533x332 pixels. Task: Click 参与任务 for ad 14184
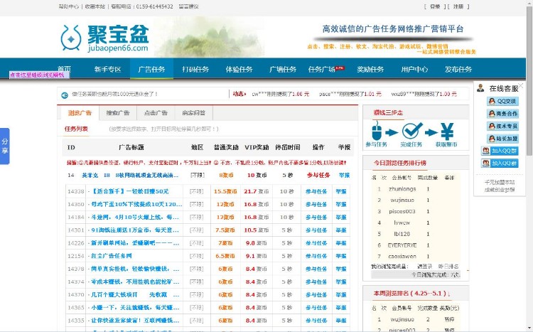coord(316,218)
